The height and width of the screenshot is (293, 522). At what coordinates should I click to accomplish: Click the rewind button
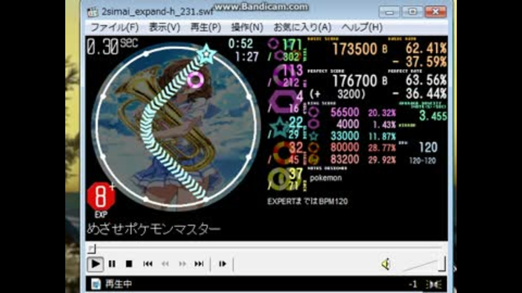point(165,264)
